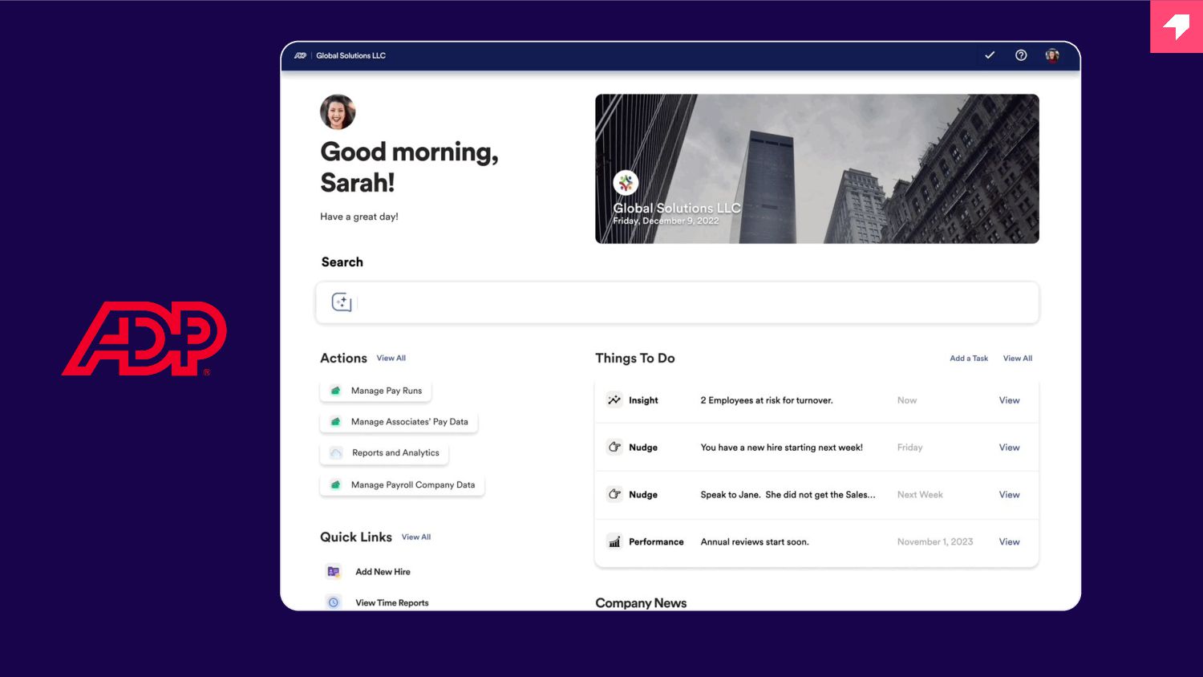This screenshot has width=1203, height=677.
Task: Open the help question mark icon
Action: [x=1021, y=55]
